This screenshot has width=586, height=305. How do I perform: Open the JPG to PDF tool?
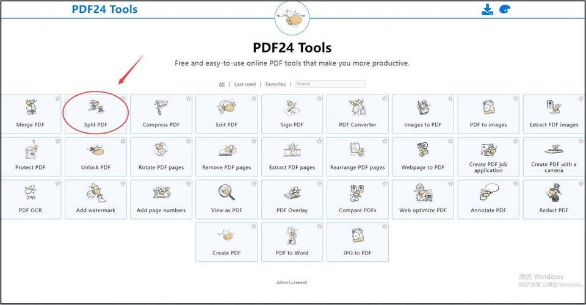[357, 242]
